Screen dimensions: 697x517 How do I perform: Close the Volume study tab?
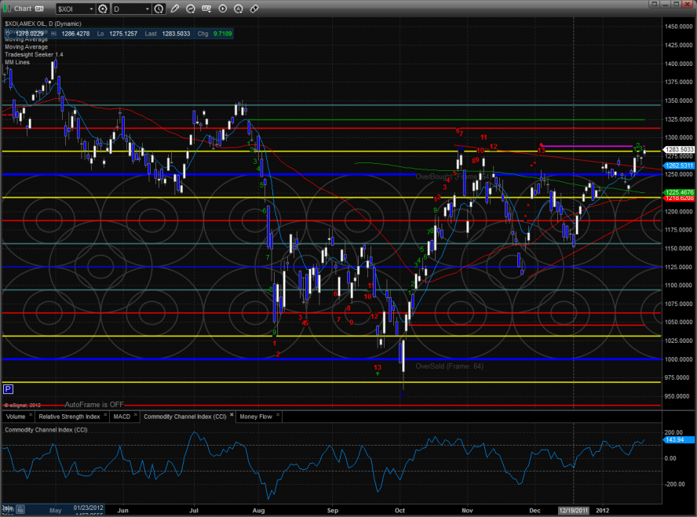(x=31, y=415)
